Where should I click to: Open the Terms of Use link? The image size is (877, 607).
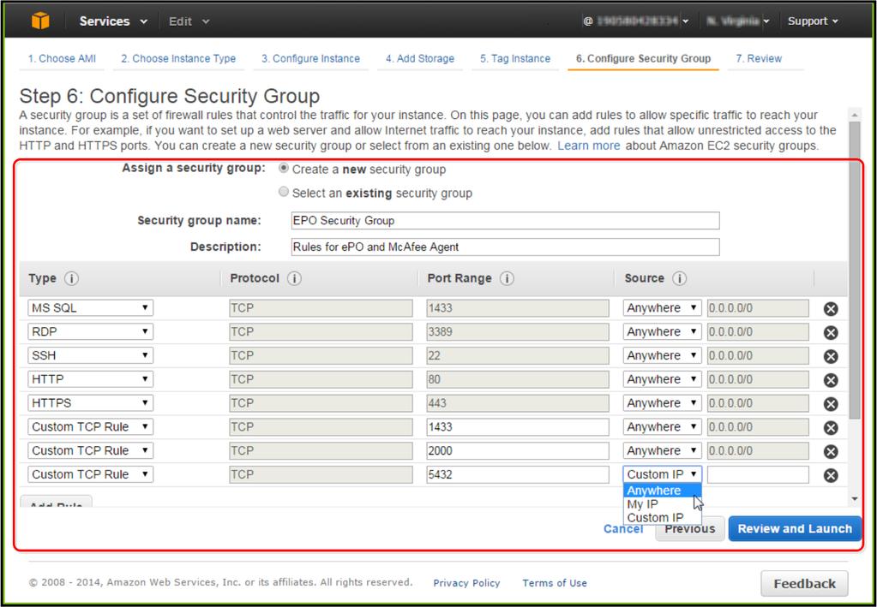coord(555,583)
